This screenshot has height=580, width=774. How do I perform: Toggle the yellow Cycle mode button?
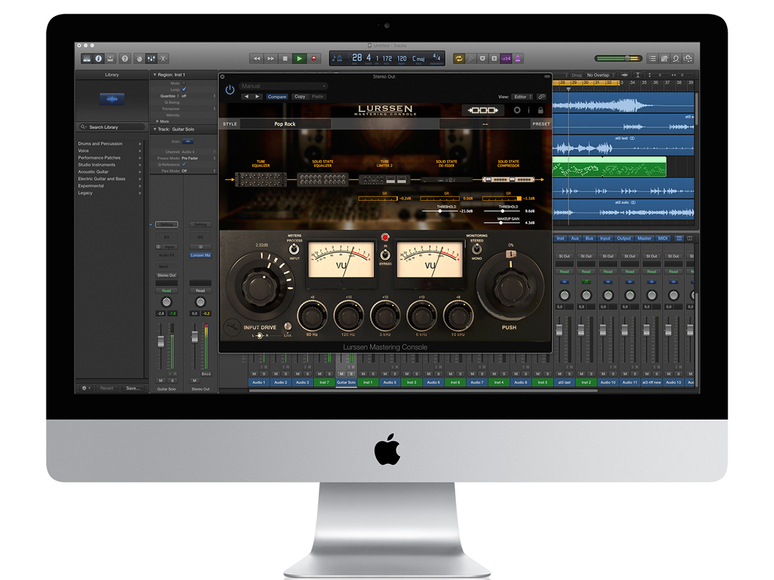point(459,58)
